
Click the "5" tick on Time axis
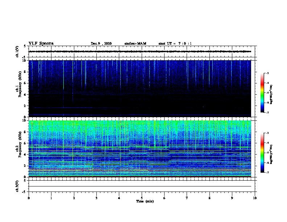coord(142,198)
